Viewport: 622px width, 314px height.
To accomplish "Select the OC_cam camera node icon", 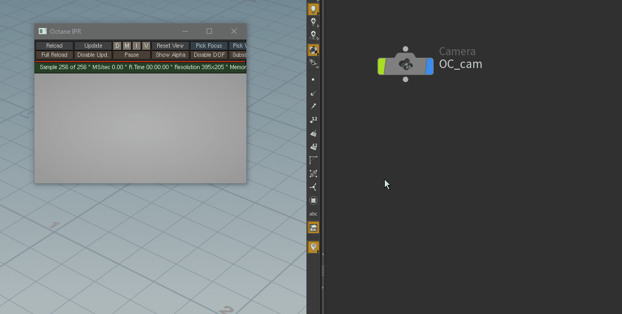I will (405, 64).
